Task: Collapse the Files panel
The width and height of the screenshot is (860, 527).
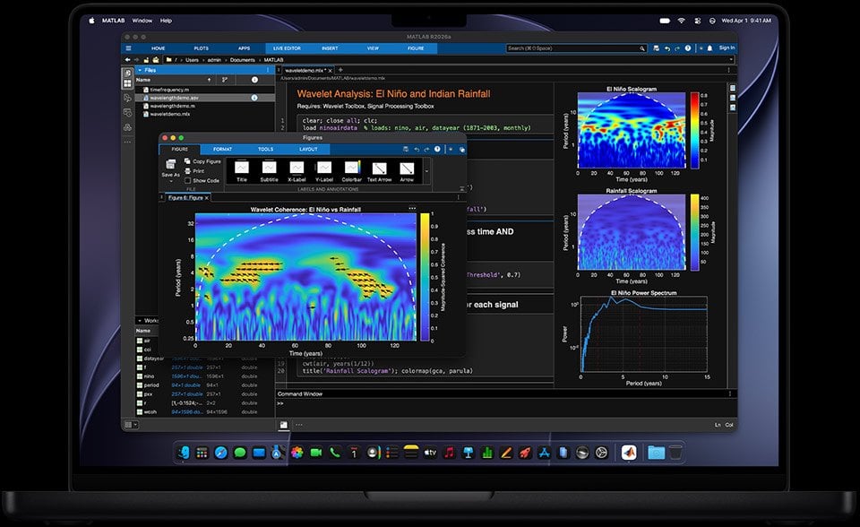Action: [140, 70]
